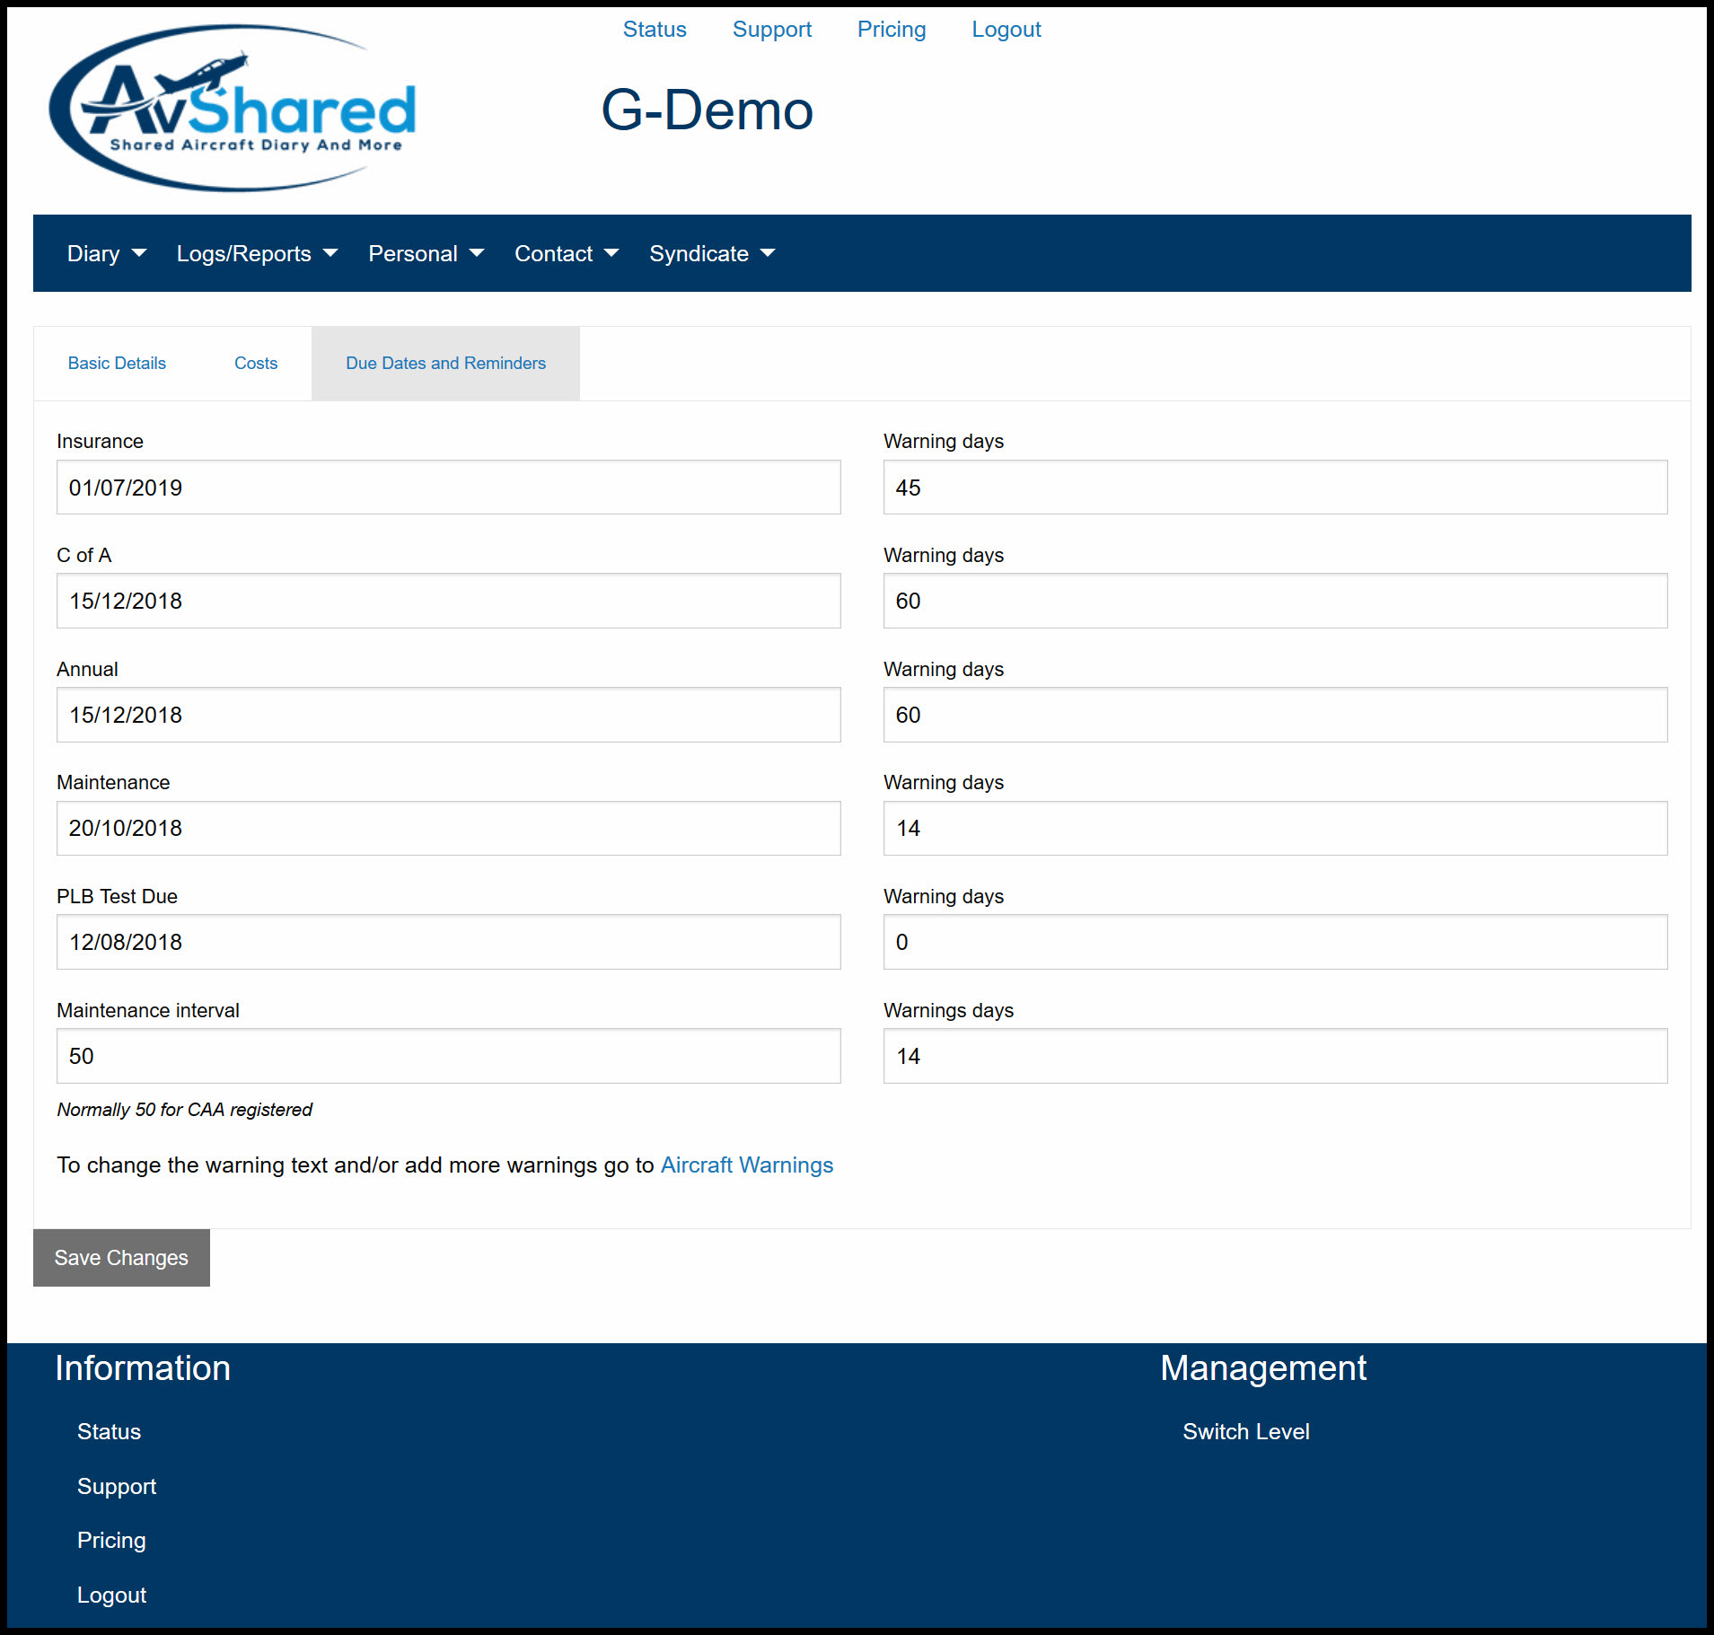Switch to the Costs tab

tap(256, 364)
